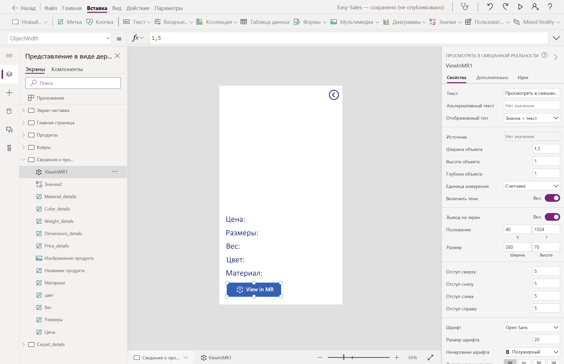Click the fit-to-window expand icon

click(430, 357)
